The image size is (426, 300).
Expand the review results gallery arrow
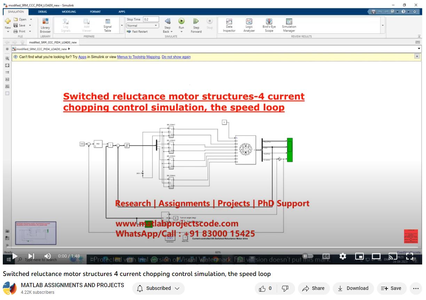[x=383, y=25]
